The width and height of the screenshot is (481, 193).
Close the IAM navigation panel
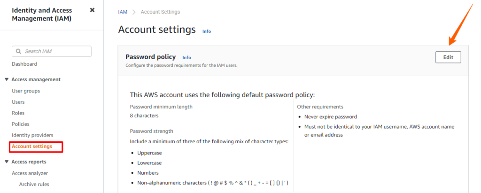[92, 10]
